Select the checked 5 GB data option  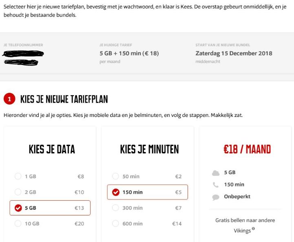tap(18, 208)
